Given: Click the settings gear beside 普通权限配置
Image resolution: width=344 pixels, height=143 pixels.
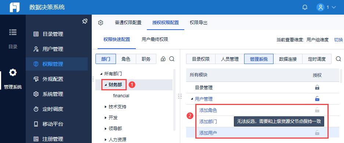Looking at the screenshot, I should [x=101, y=23].
